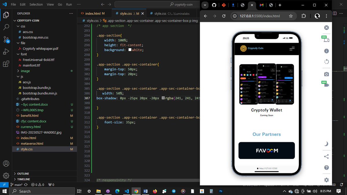Click the VS Code remote window button

point(4,185)
